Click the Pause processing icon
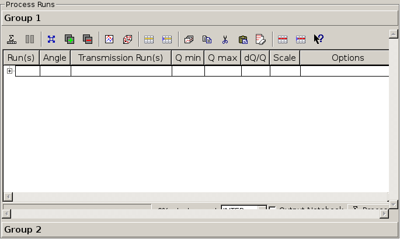This screenshot has height=239, width=400. [x=29, y=40]
